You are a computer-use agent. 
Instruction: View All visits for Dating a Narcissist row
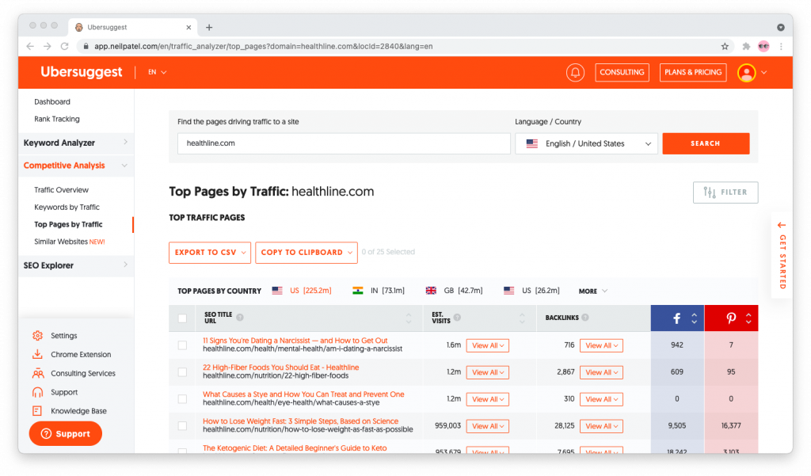(488, 345)
